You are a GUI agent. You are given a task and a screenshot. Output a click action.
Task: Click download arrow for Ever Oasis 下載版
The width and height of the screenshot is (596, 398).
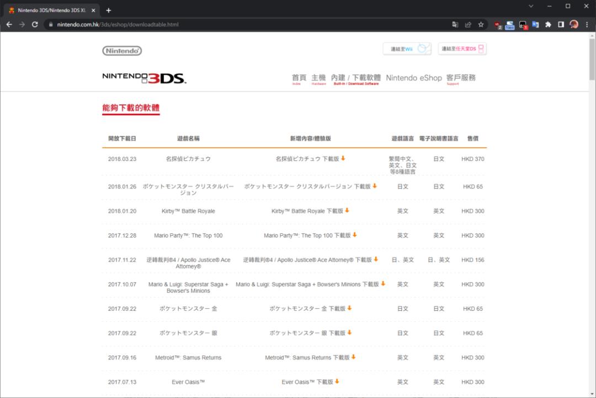337,381
